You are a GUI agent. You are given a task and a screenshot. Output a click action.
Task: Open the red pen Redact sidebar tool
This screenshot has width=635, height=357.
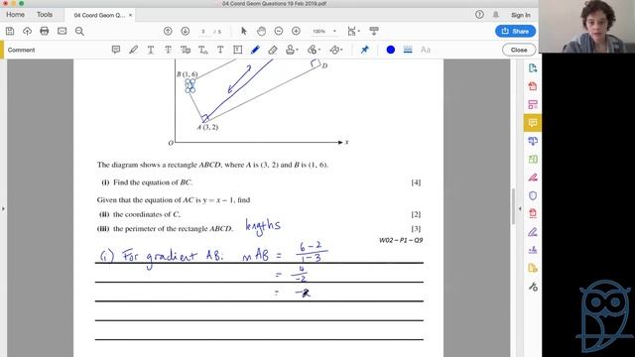click(x=533, y=178)
